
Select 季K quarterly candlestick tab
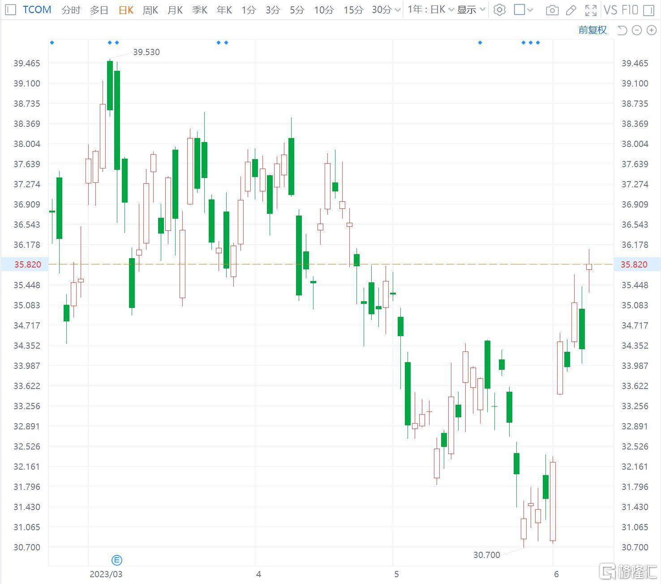click(x=200, y=10)
